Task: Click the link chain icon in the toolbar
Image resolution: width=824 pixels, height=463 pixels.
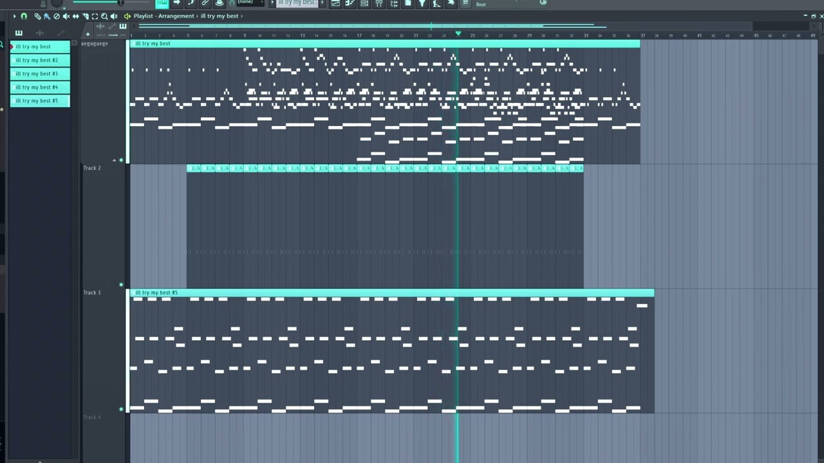Action: 205,3
